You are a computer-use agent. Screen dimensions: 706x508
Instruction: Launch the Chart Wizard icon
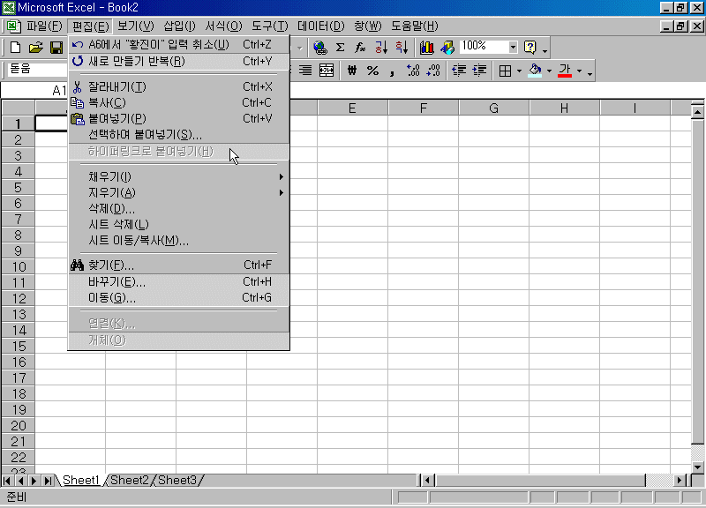point(426,48)
